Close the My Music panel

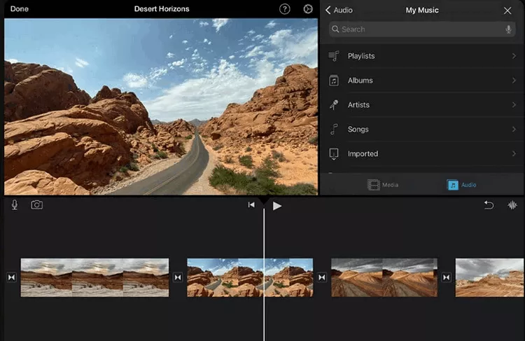point(507,11)
